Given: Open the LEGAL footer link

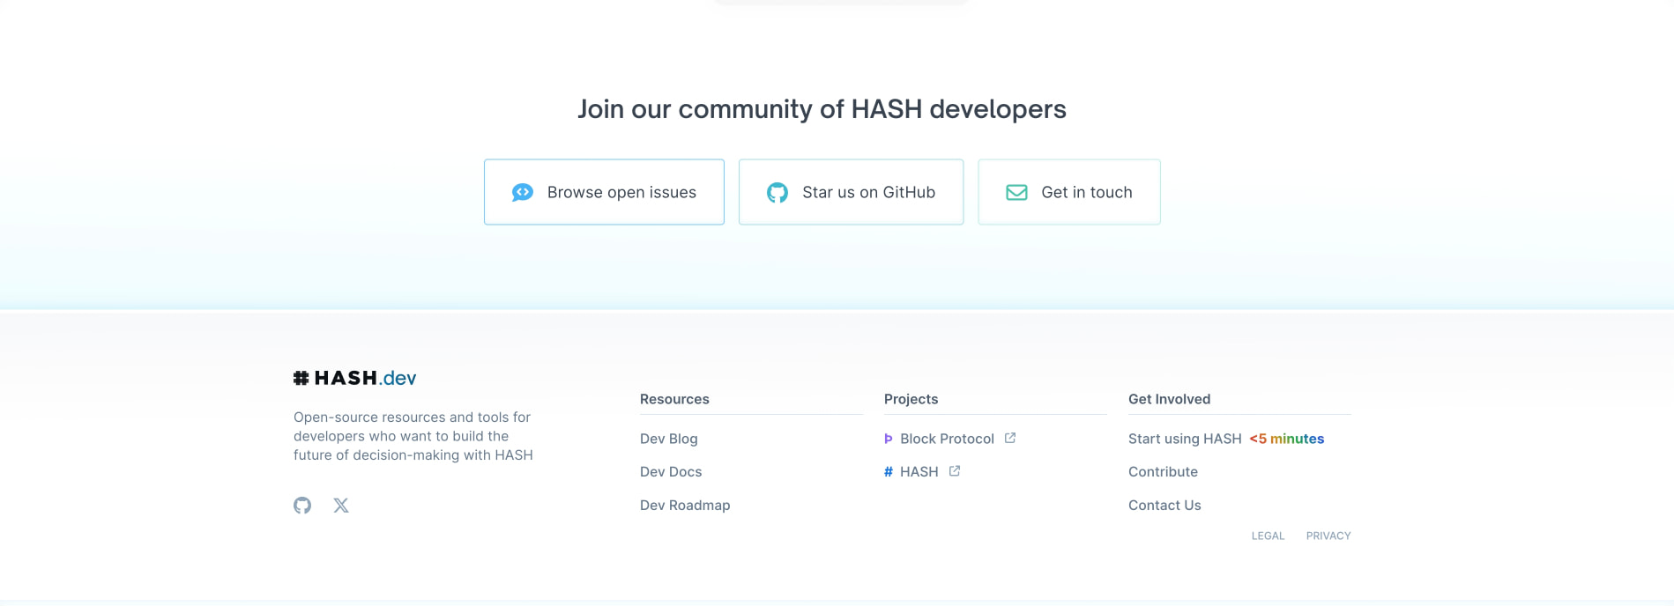Looking at the screenshot, I should [1268, 536].
